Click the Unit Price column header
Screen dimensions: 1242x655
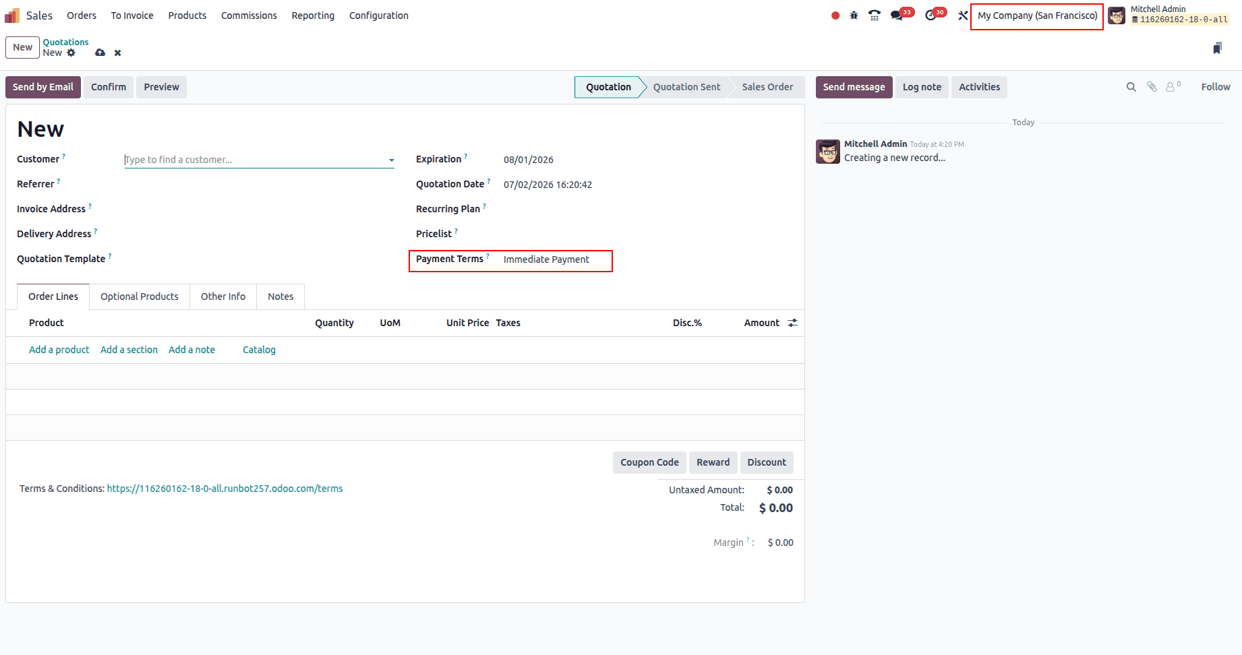click(x=467, y=323)
